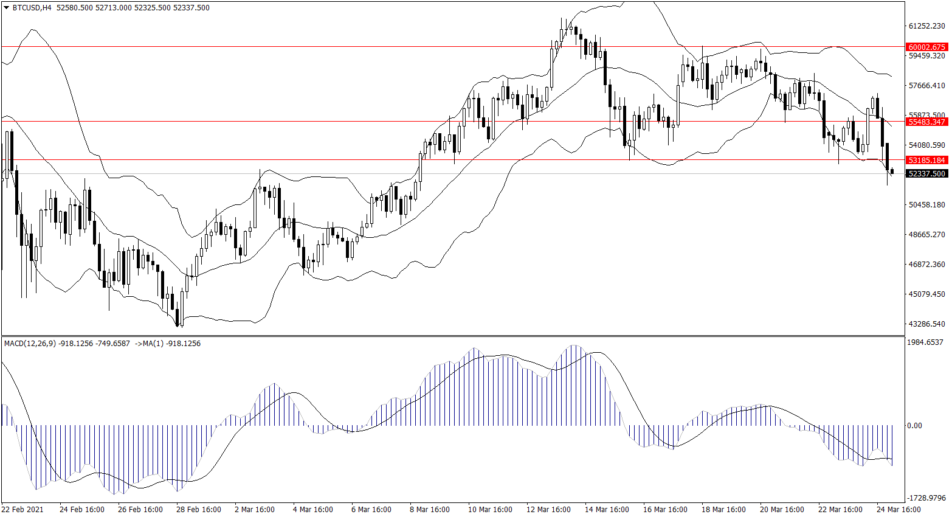952x517 pixels.
Task: Click the OHLC values in chart header
Action: tap(133, 8)
